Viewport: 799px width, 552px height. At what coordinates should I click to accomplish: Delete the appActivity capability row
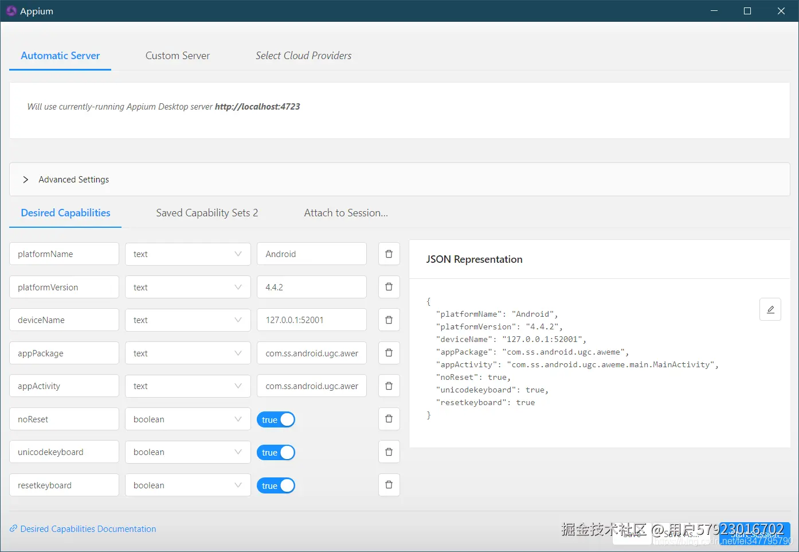click(x=389, y=386)
